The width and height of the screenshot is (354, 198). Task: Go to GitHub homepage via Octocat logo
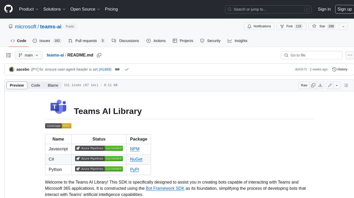point(8,9)
